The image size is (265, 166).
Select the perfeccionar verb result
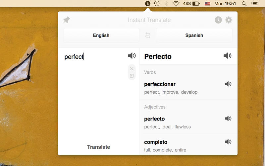point(160,84)
